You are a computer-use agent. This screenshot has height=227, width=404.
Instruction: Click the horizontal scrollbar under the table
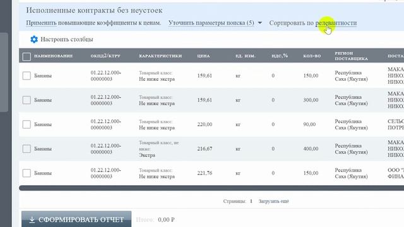click(211, 188)
